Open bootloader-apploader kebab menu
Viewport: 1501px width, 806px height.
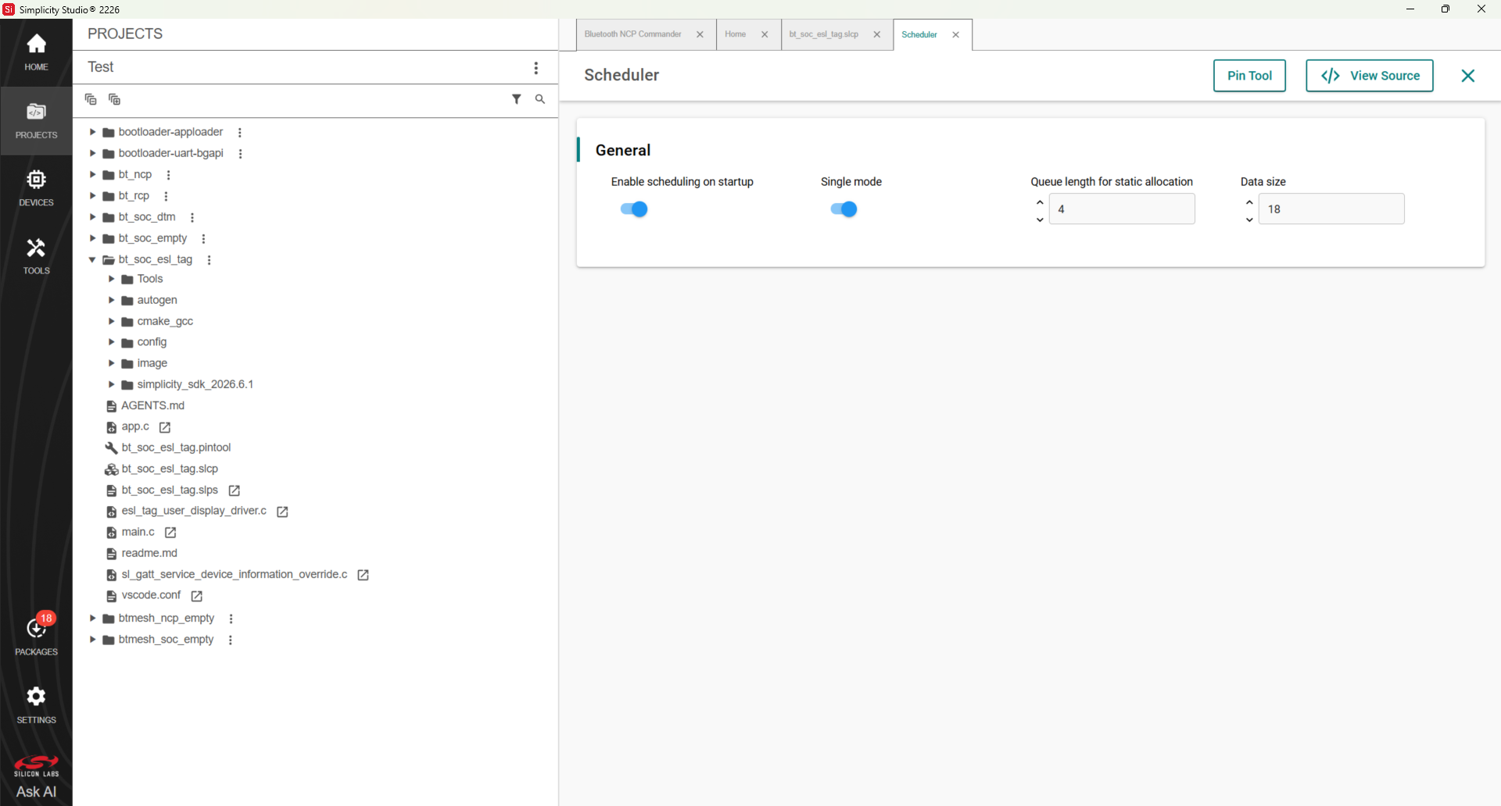coord(240,133)
